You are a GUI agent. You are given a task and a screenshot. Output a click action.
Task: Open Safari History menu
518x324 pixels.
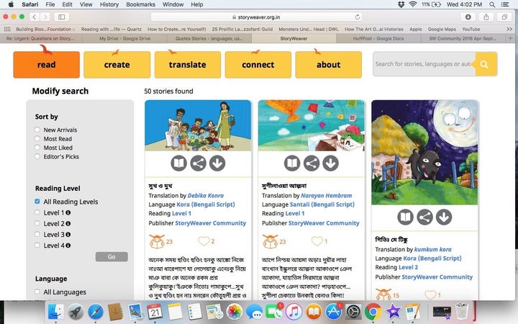coord(109,4)
